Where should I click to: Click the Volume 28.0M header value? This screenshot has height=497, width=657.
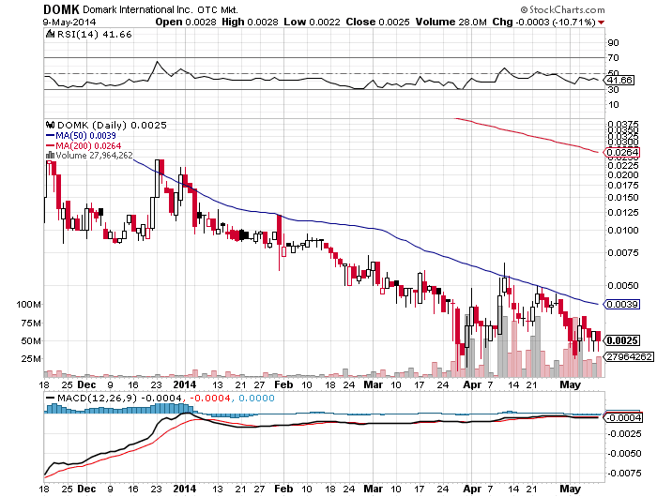tap(451, 22)
